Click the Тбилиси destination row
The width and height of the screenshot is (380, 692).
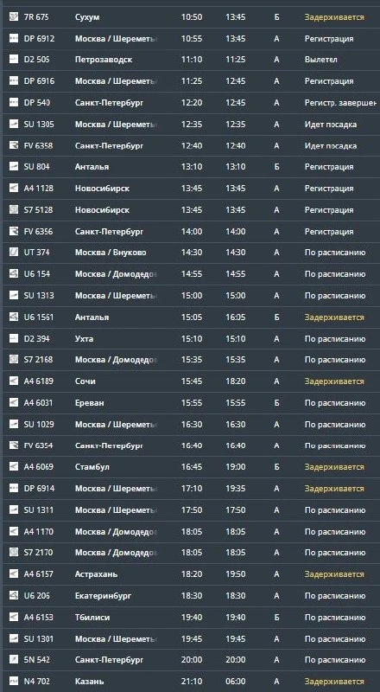click(190, 618)
